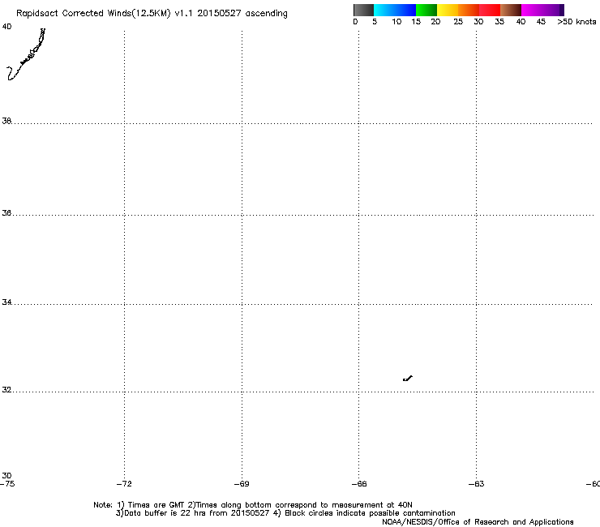Select the green 15-20 knots color segment
Image resolution: width=600 pixels, height=527 pixels.
tap(426, 10)
